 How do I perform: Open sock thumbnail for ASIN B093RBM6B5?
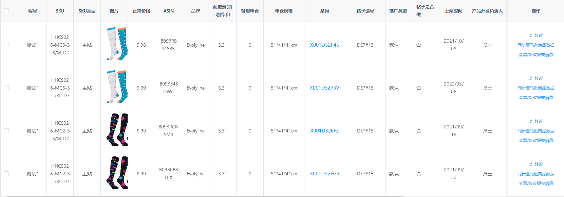click(117, 44)
